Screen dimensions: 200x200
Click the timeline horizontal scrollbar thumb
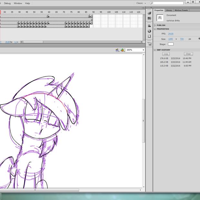coord(33,42)
